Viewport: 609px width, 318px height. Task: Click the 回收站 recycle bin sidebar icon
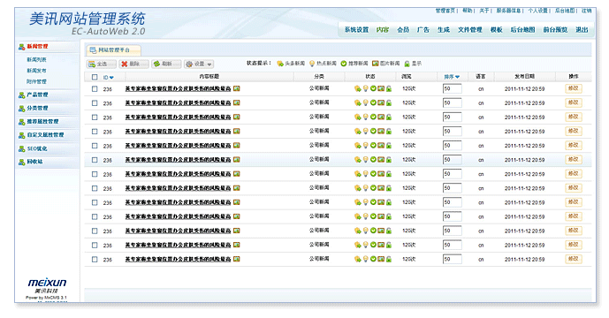(22, 162)
